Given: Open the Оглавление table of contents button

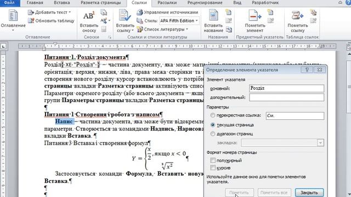Looking at the screenshot, I should click(x=13, y=21).
